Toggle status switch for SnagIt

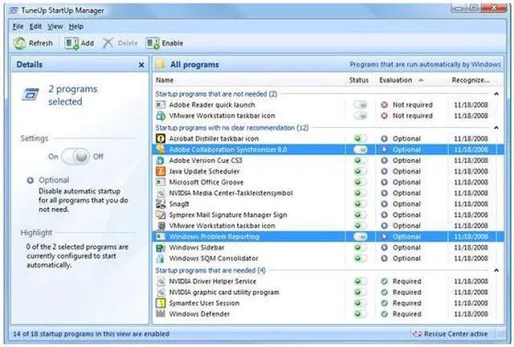361,204
